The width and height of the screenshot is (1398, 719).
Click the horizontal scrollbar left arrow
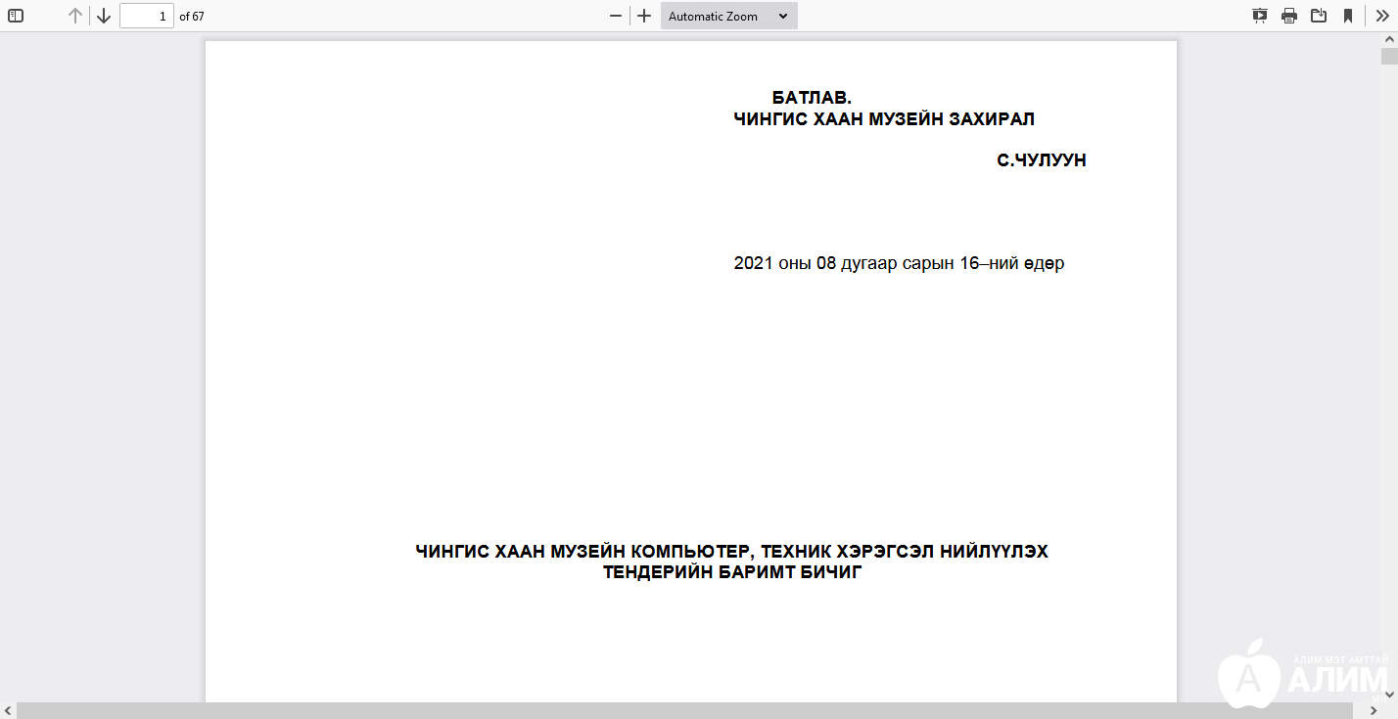click(8, 710)
